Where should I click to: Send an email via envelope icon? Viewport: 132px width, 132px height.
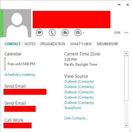[x=78, y=33]
